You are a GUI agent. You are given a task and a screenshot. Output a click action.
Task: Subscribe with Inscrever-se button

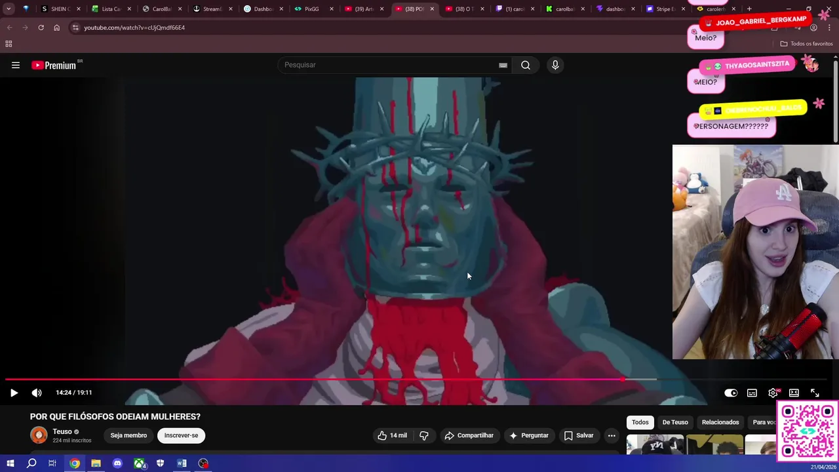181,435
